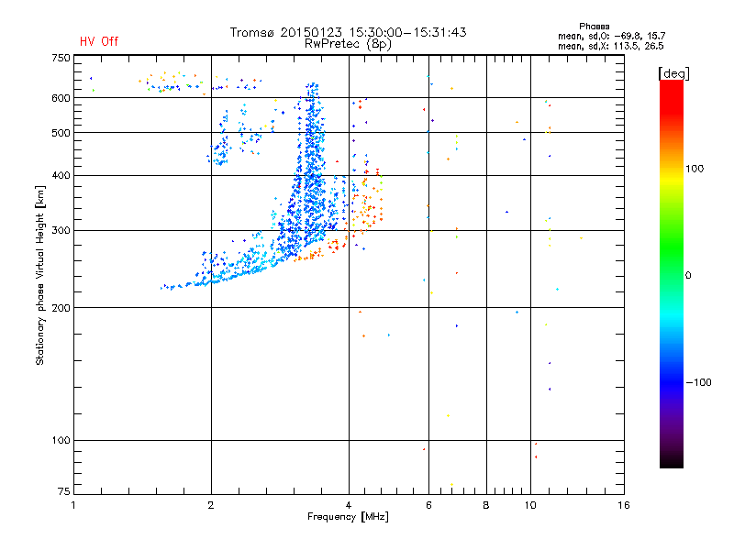Click the '2' frequency tick label
The height and width of the screenshot is (550, 734).
tap(211, 505)
